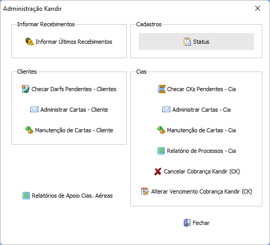
Task: Click the green report icon for Relatórios de Apoio
Action: click(x=26, y=196)
